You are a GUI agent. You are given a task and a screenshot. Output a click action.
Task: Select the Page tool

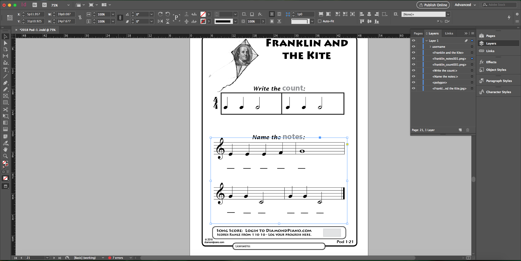5,49
